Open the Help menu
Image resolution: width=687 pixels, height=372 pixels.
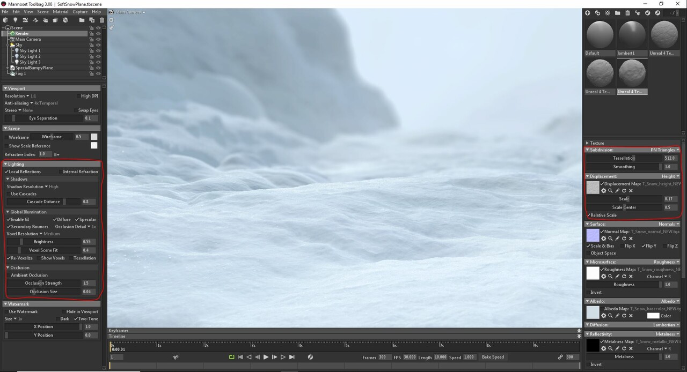[x=96, y=11]
